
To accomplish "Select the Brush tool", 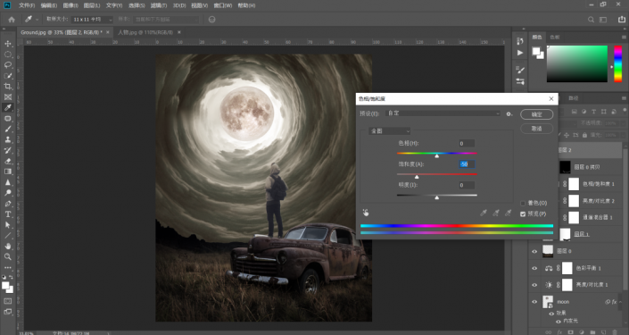I will click(x=8, y=129).
